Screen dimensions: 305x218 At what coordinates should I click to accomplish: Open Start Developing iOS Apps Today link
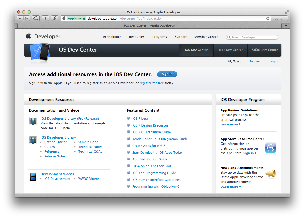(157, 153)
